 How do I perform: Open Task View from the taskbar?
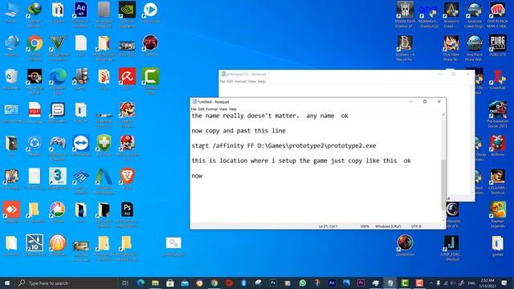(x=125, y=283)
